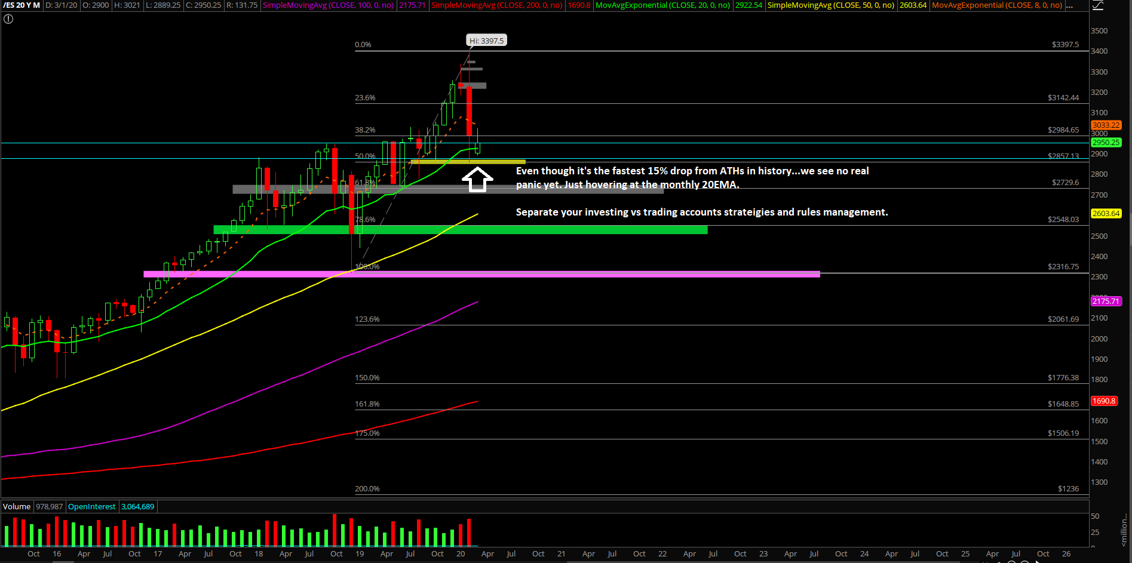Click the 0.0% Fibonacci level label

pos(363,45)
